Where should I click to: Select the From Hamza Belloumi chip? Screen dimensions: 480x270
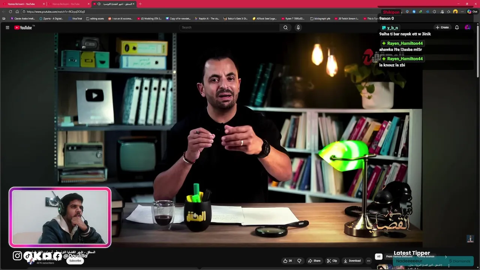399,256
